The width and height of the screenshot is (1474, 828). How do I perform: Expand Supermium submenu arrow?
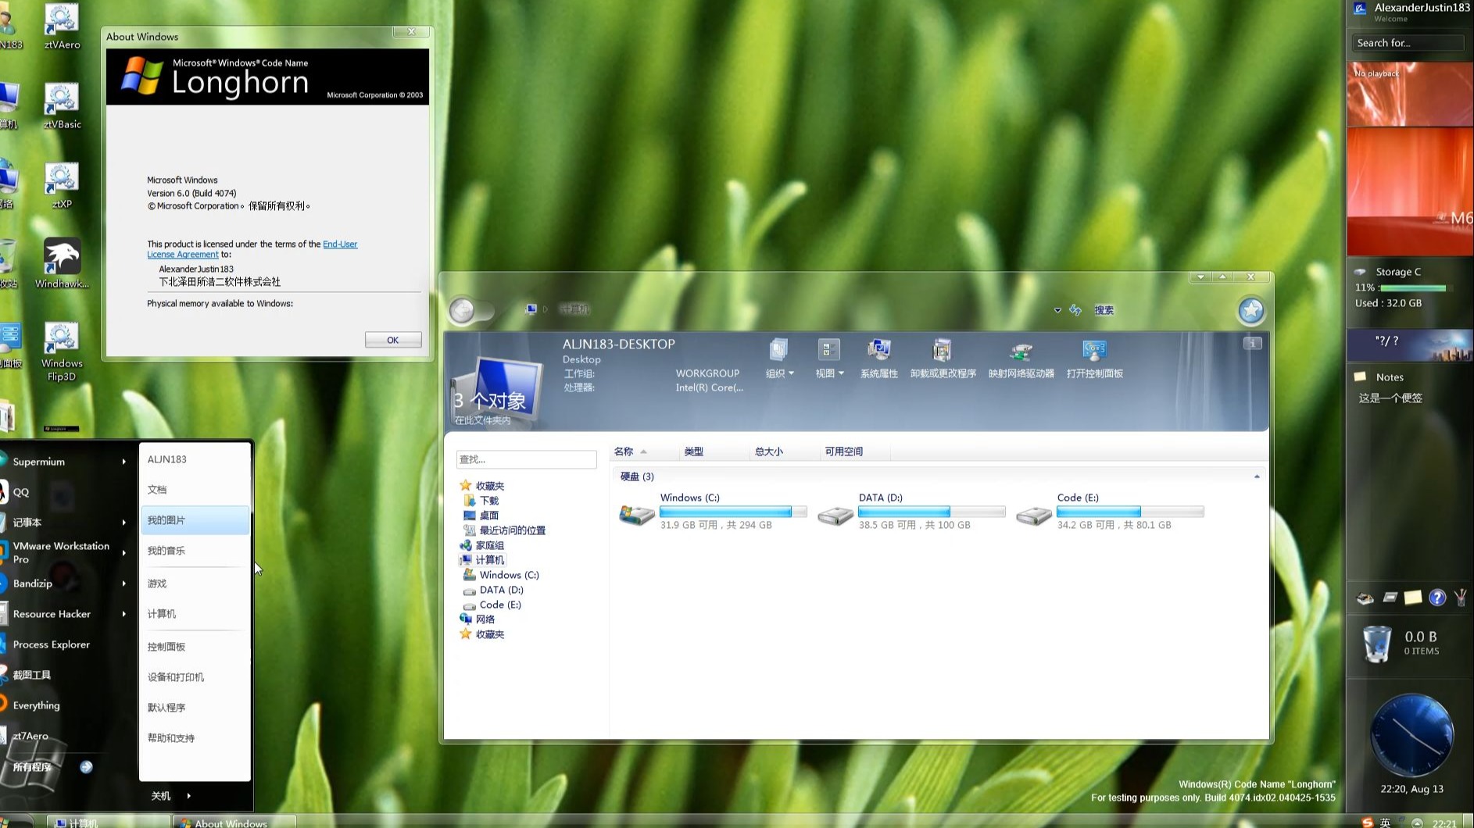tap(123, 462)
